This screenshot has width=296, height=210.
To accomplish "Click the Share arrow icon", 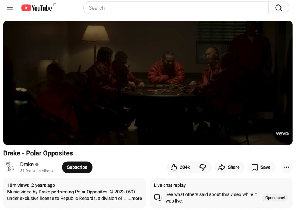I will pyautogui.click(x=222, y=167).
